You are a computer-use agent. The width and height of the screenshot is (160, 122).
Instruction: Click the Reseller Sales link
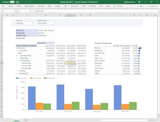(x=21, y=38)
